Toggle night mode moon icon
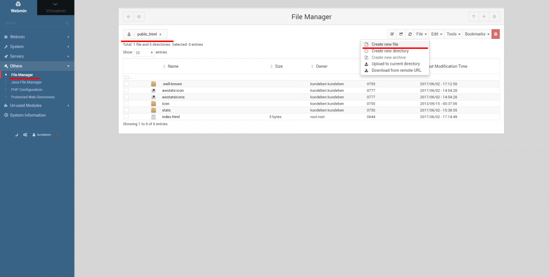Viewport: 549px width, 277px height. click(16, 135)
